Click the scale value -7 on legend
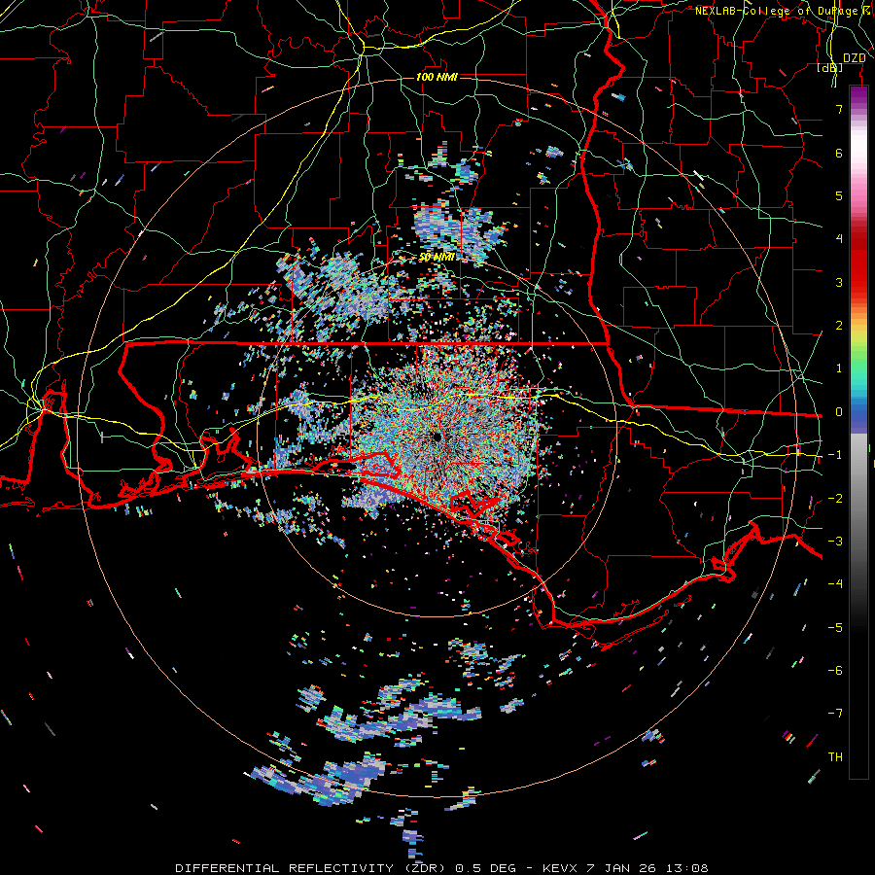 point(835,714)
